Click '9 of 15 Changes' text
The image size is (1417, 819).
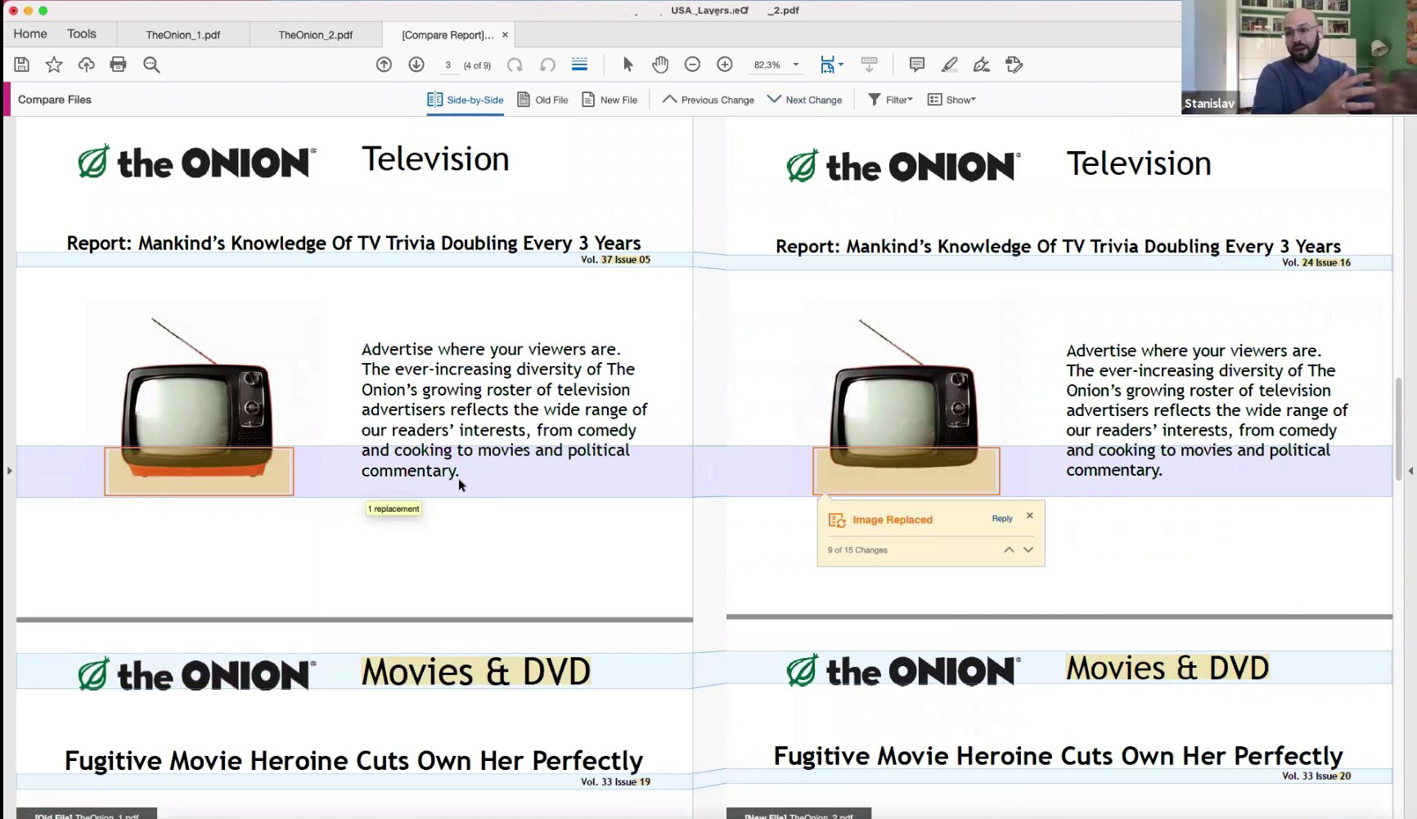857,550
